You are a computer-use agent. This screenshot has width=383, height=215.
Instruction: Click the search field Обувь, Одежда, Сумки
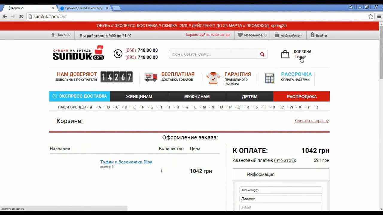[214, 54]
